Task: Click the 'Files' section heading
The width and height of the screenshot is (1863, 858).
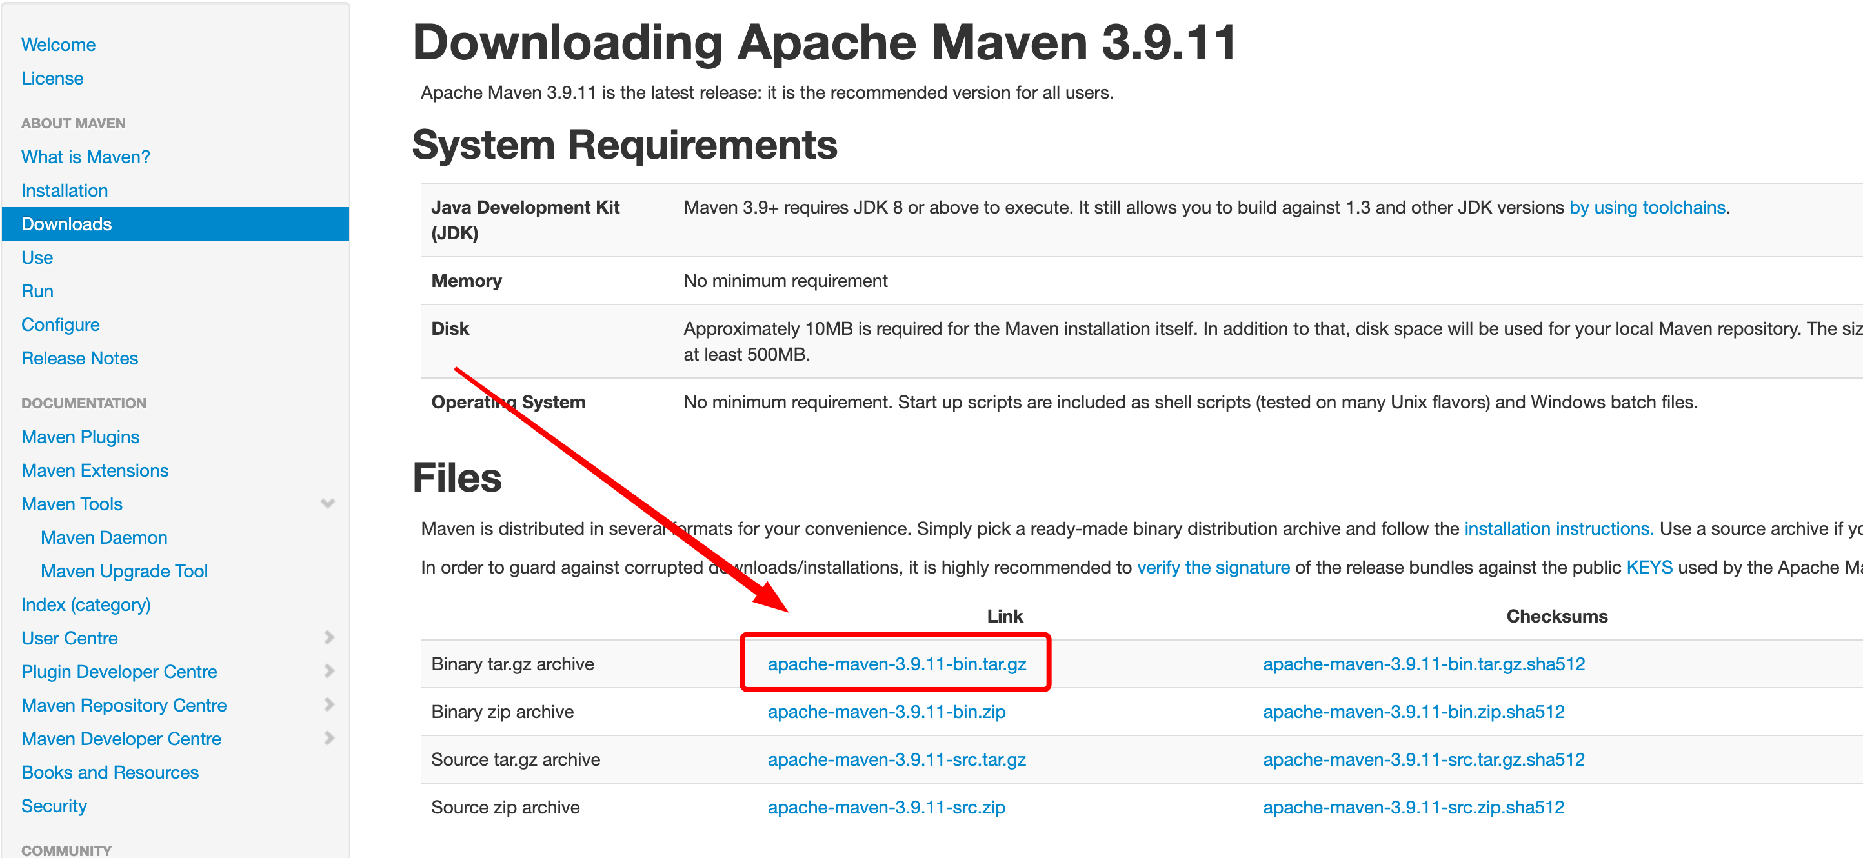Action: (x=457, y=478)
